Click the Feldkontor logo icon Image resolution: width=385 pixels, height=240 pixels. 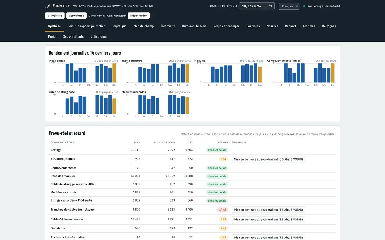(47, 6)
